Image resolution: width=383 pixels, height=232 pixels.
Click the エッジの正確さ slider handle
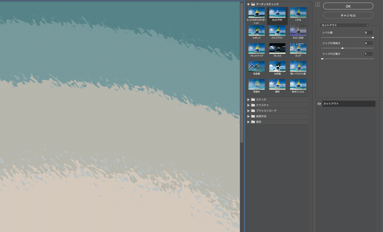[x=322, y=59]
